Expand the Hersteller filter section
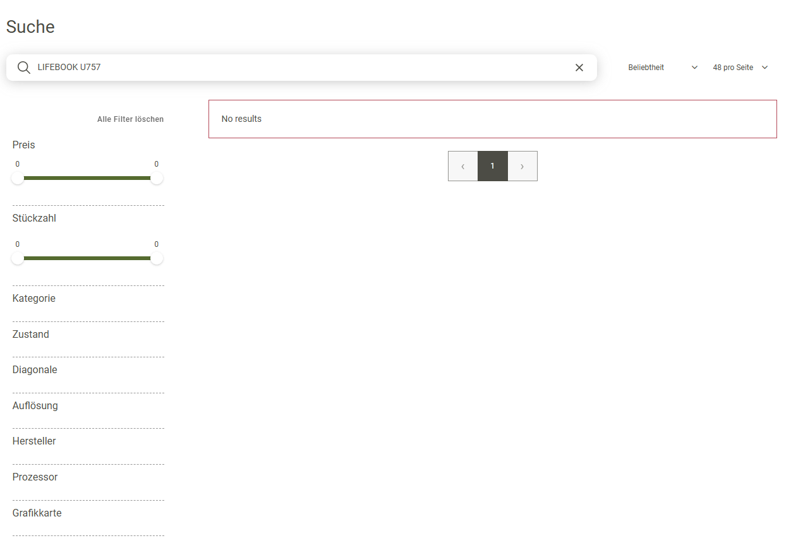 [x=34, y=441]
